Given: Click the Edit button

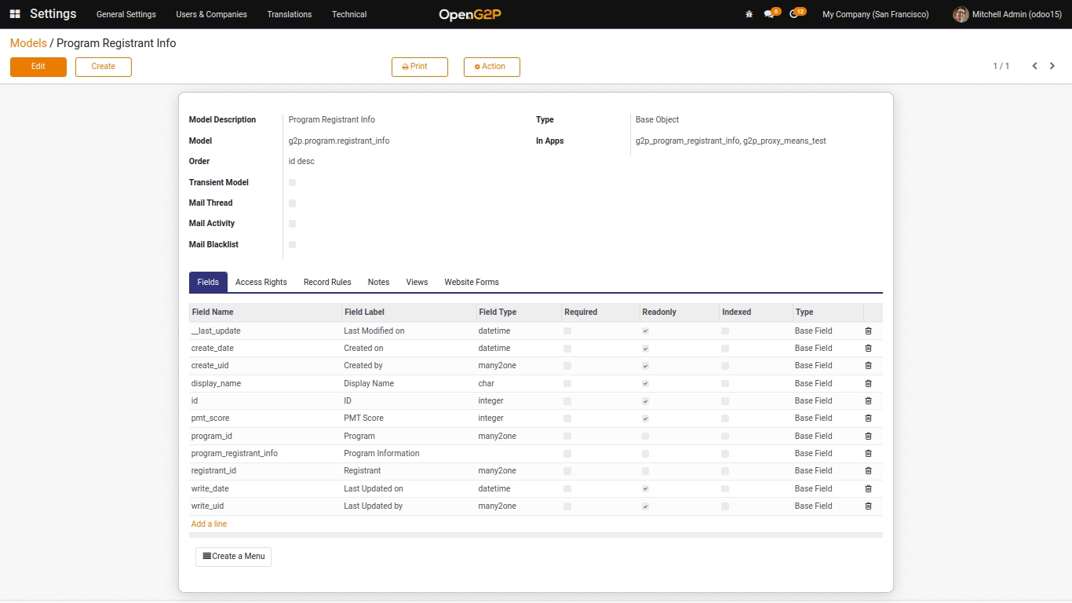Looking at the screenshot, I should coord(38,67).
